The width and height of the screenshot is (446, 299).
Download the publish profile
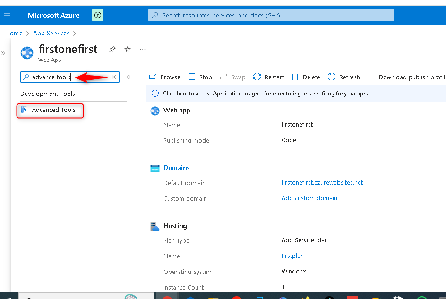point(407,77)
